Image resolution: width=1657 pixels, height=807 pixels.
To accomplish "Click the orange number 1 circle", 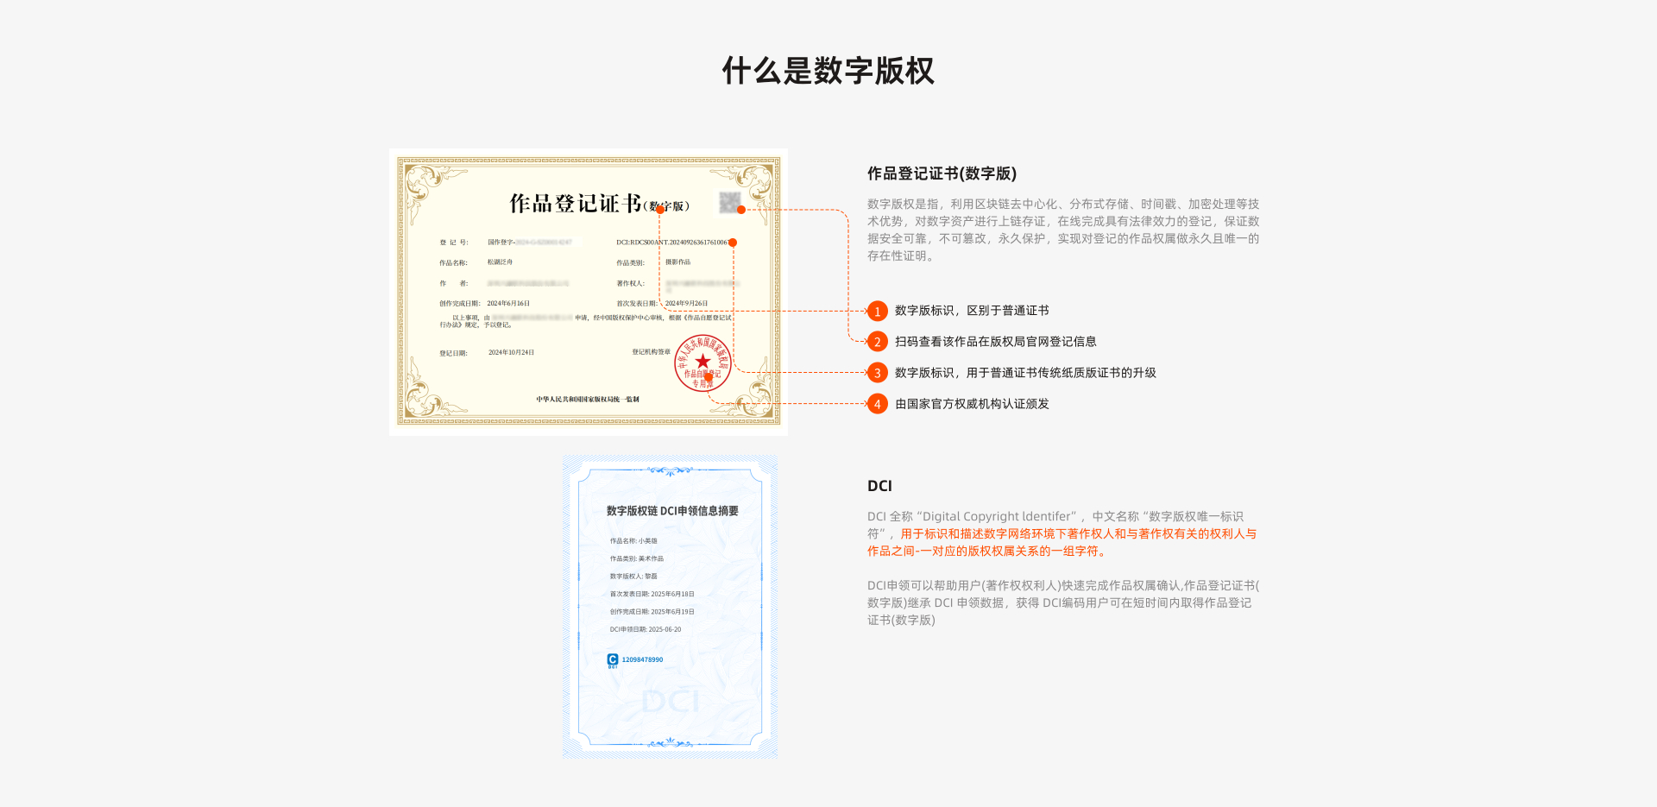I will 877,311.
